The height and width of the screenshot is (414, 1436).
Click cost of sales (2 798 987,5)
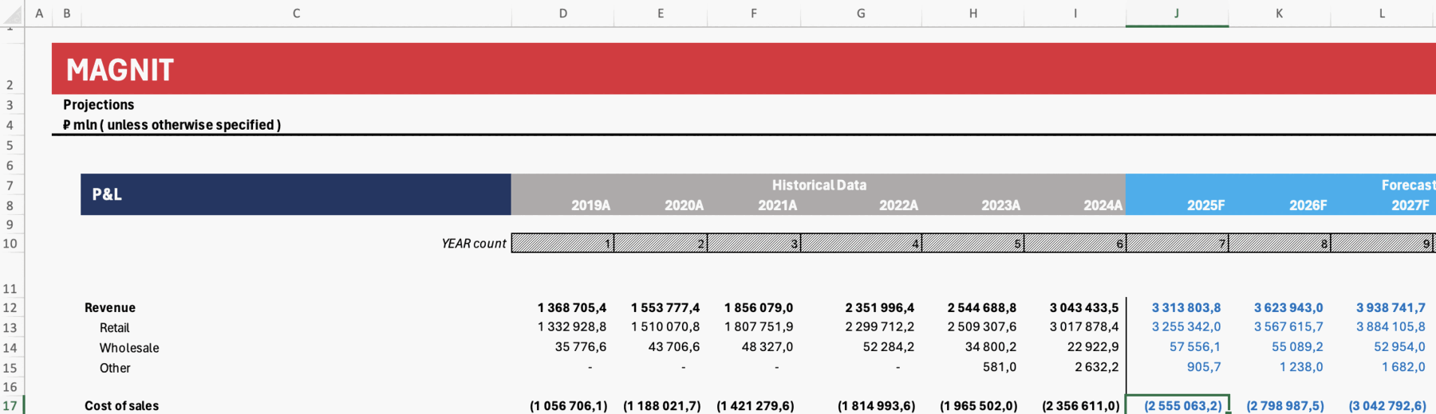point(1284,405)
